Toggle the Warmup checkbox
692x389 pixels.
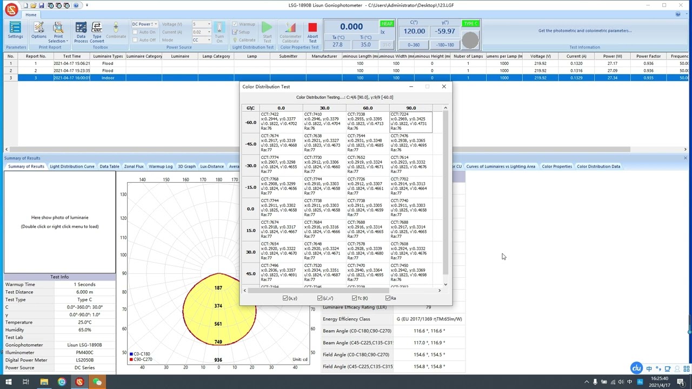pos(235,24)
